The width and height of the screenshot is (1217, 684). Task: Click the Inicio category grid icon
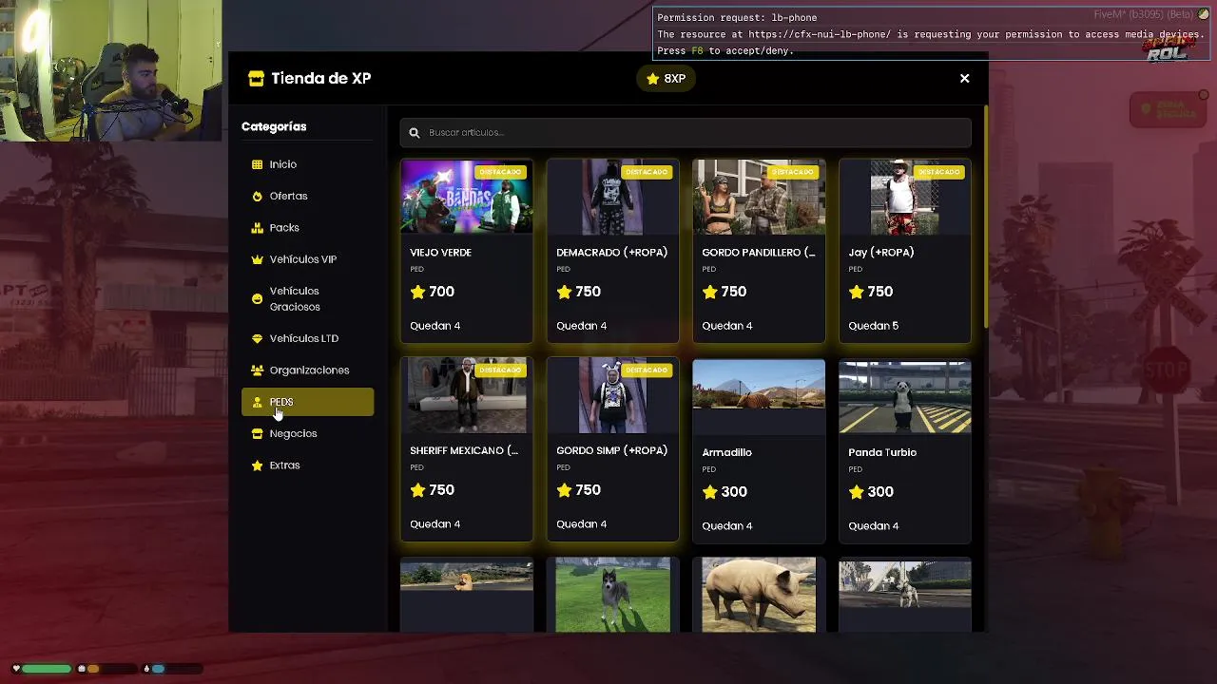(257, 164)
